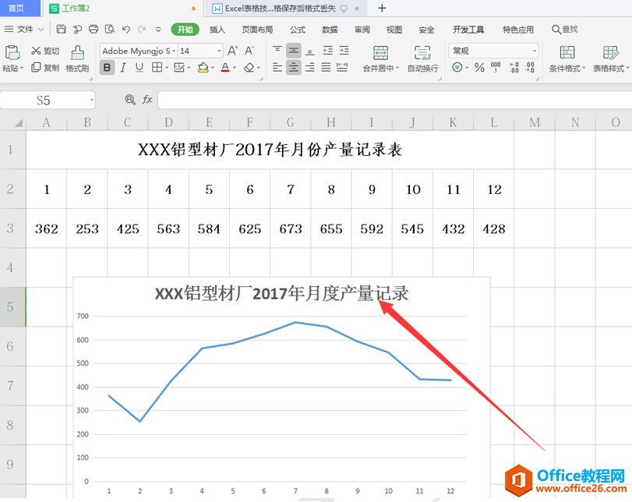The height and width of the screenshot is (502, 632).
Task: Open the 视图 View tab
Action: tap(394, 30)
